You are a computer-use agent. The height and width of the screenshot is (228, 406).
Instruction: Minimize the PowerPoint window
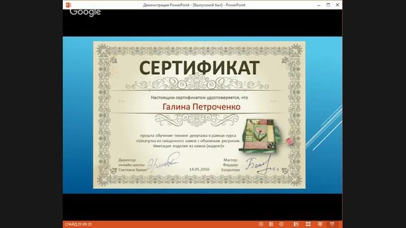pos(319,5)
